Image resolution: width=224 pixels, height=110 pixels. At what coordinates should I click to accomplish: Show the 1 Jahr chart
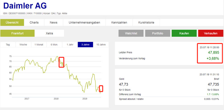click(70, 45)
